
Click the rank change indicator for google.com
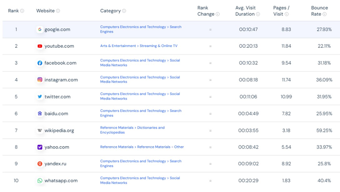pyautogui.click(x=210, y=29)
